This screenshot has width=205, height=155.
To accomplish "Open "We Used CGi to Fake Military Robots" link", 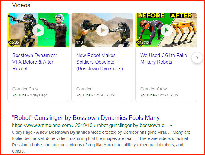I will pyautogui.click(x=164, y=59).
